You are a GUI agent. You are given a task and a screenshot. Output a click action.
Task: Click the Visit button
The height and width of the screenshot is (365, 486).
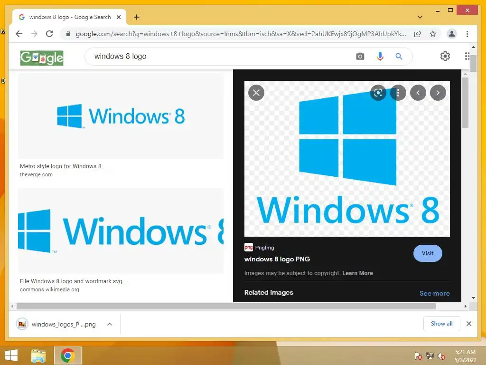pyautogui.click(x=428, y=253)
